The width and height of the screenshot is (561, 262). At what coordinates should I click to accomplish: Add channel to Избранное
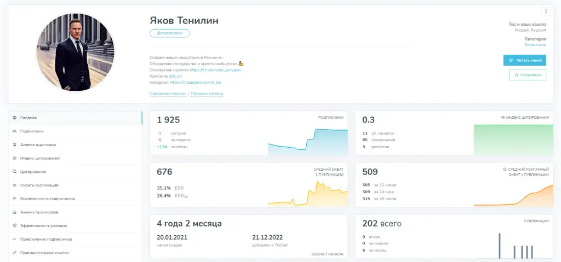(528, 75)
